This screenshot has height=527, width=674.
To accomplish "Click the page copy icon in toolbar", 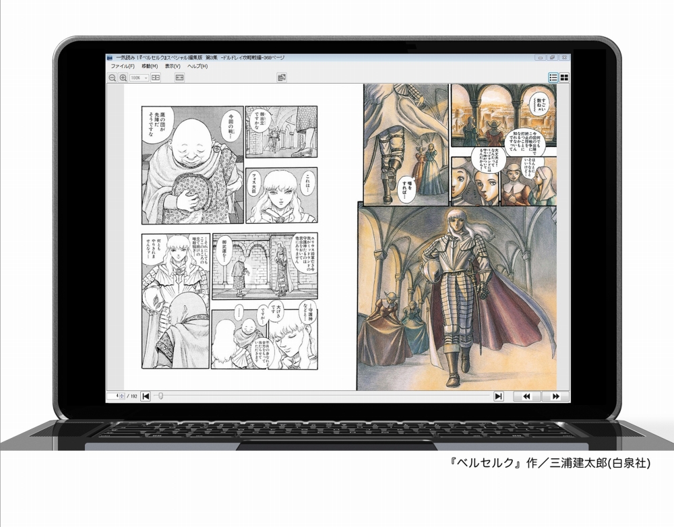I will click(282, 77).
